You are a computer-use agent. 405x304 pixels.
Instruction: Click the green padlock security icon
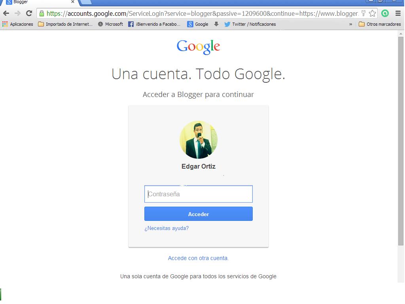pos(42,13)
